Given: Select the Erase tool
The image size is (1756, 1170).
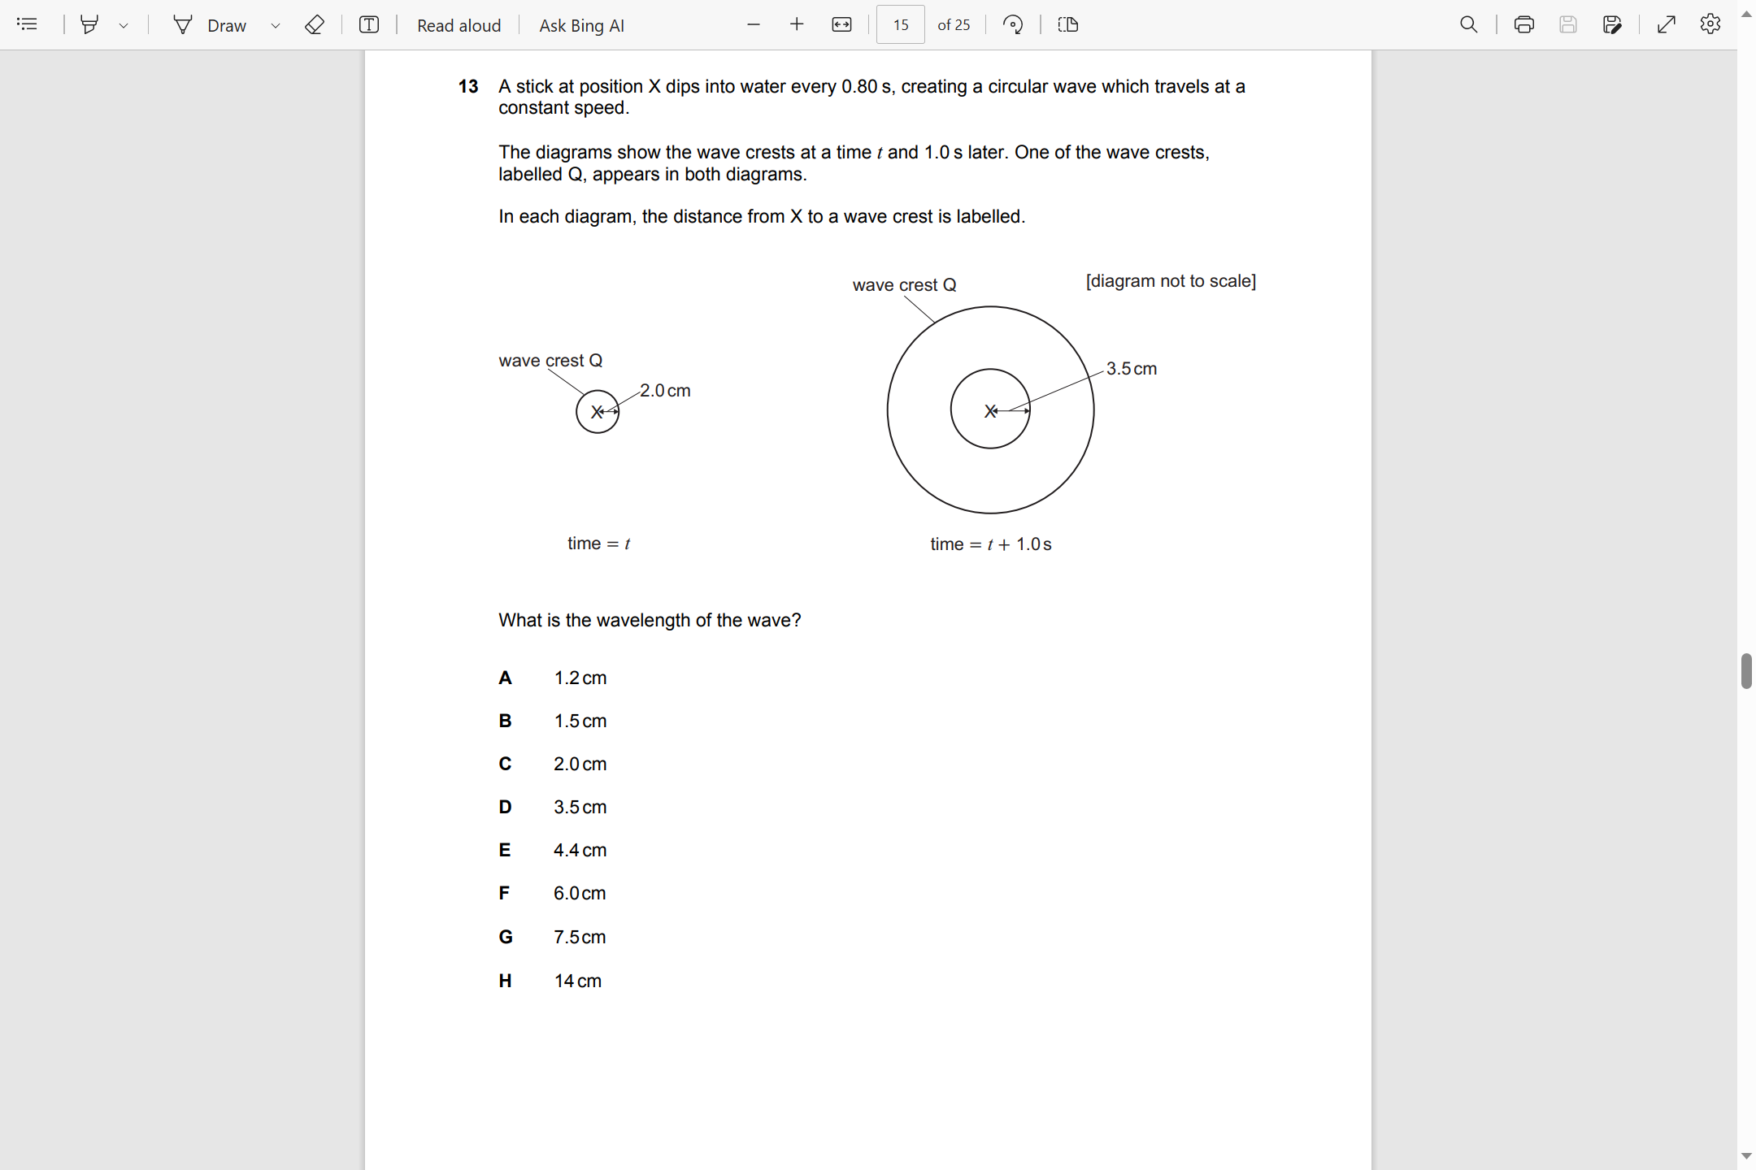Looking at the screenshot, I should point(315,24).
